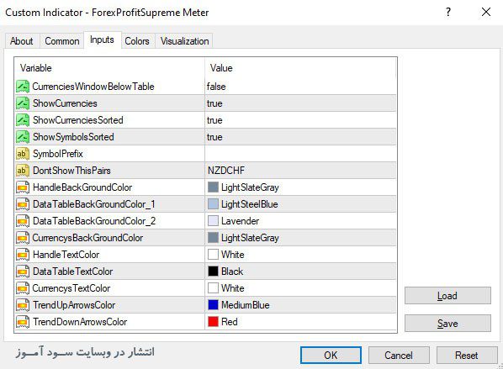Select the DataTableBackGroundColor_1 variable name

(x=94, y=204)
